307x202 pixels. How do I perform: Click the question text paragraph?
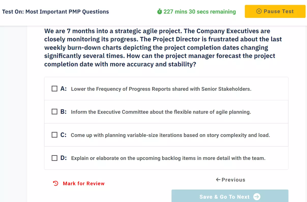point(163,47)
